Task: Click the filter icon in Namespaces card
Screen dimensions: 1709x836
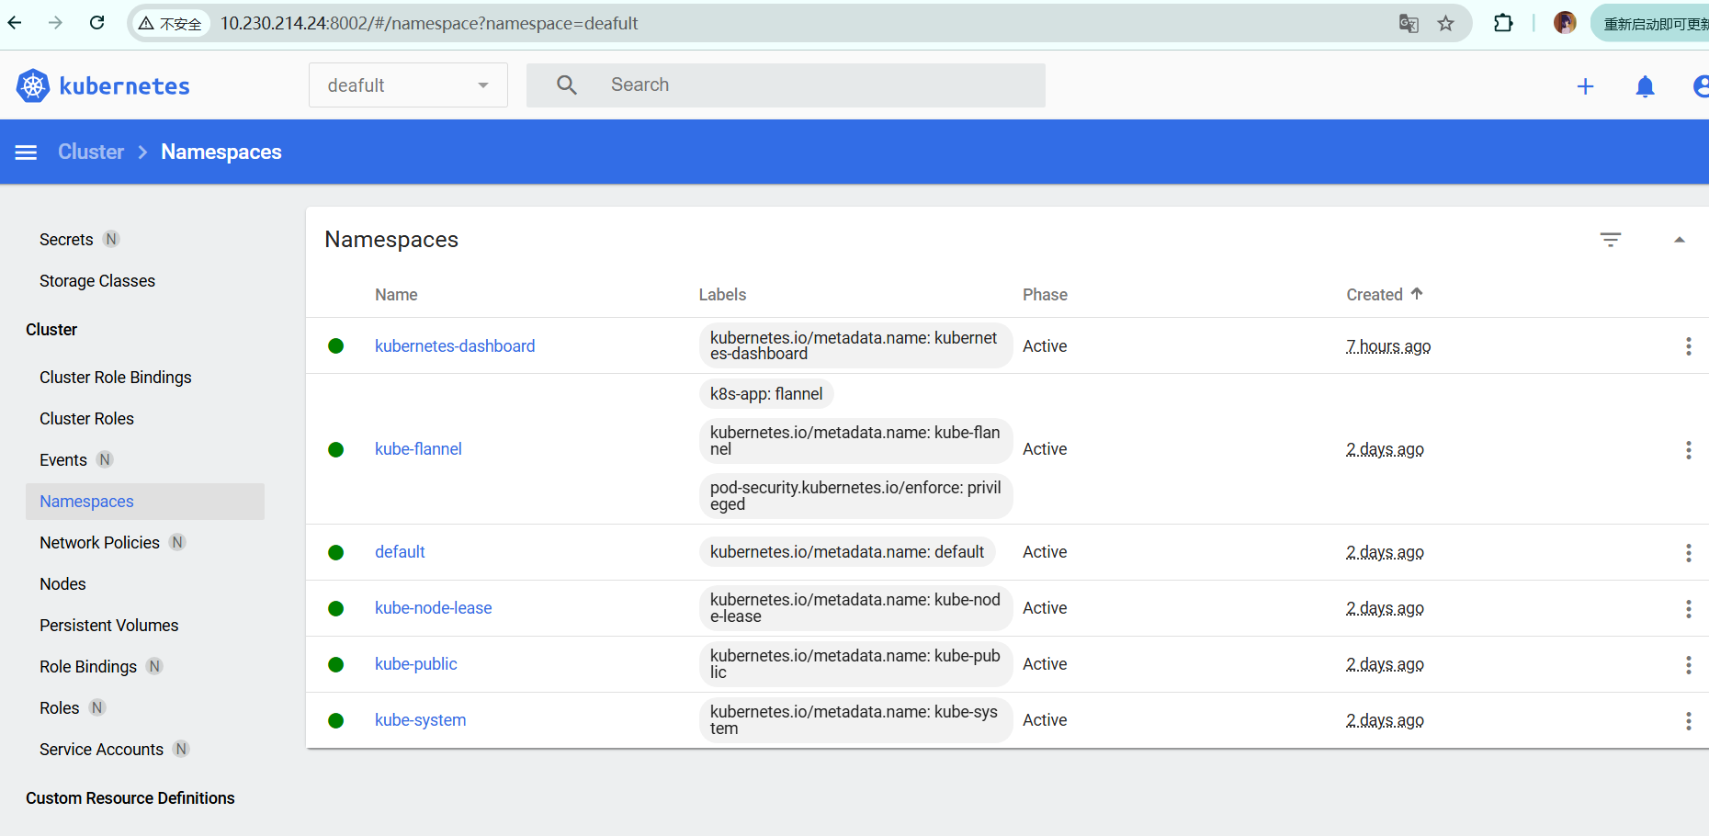Action: coord(1610,240)
